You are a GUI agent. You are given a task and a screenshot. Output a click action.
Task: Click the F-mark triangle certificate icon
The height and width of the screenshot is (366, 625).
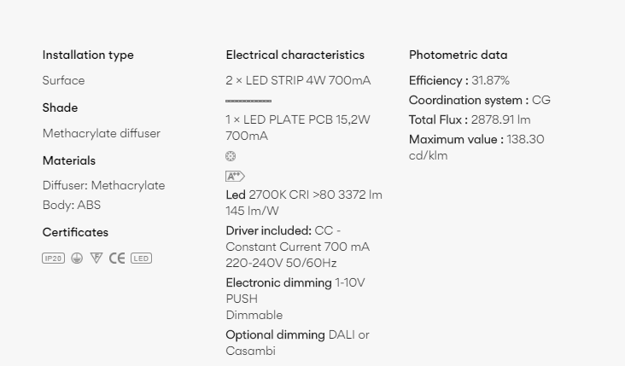click(x=96, y=258)
